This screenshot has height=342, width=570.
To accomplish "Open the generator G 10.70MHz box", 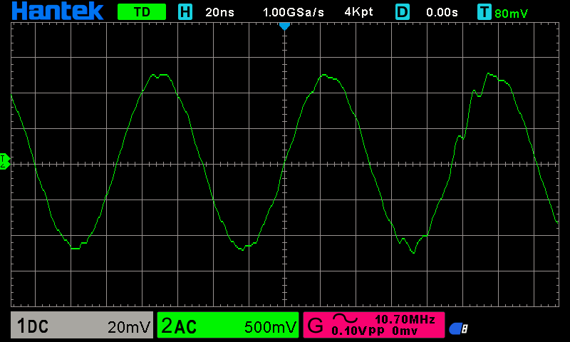I will point(373,325).
